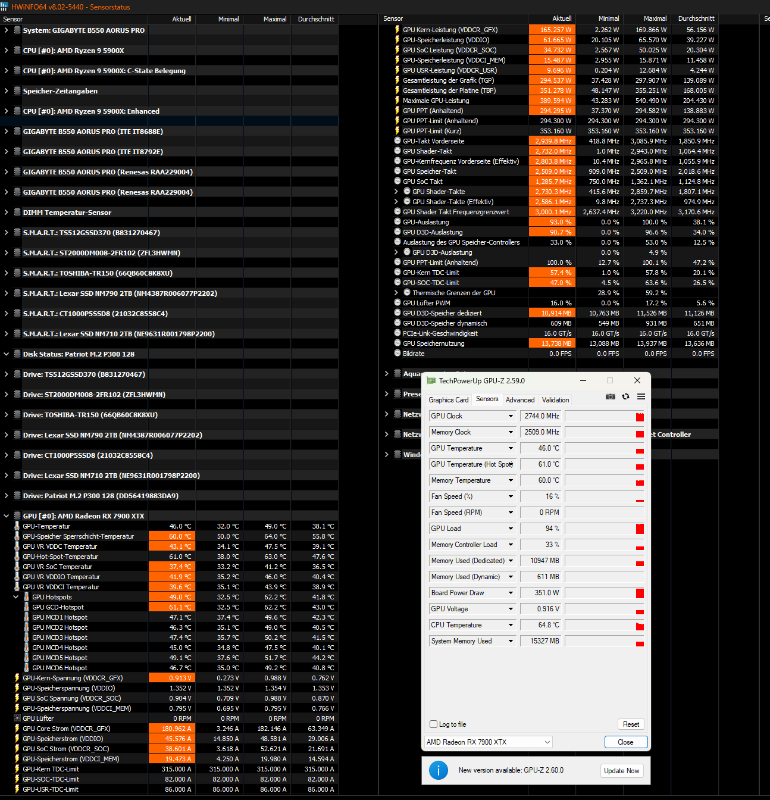Click the thermometer icon beside GPU-Temperatur

click(x=17, y=526)
